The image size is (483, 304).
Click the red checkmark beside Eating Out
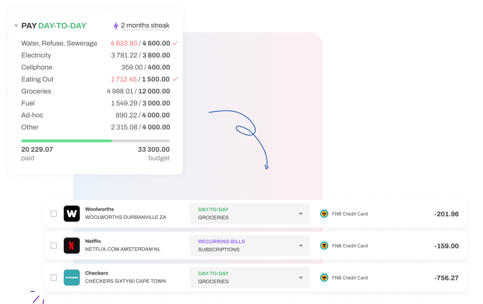pos(175,79)
